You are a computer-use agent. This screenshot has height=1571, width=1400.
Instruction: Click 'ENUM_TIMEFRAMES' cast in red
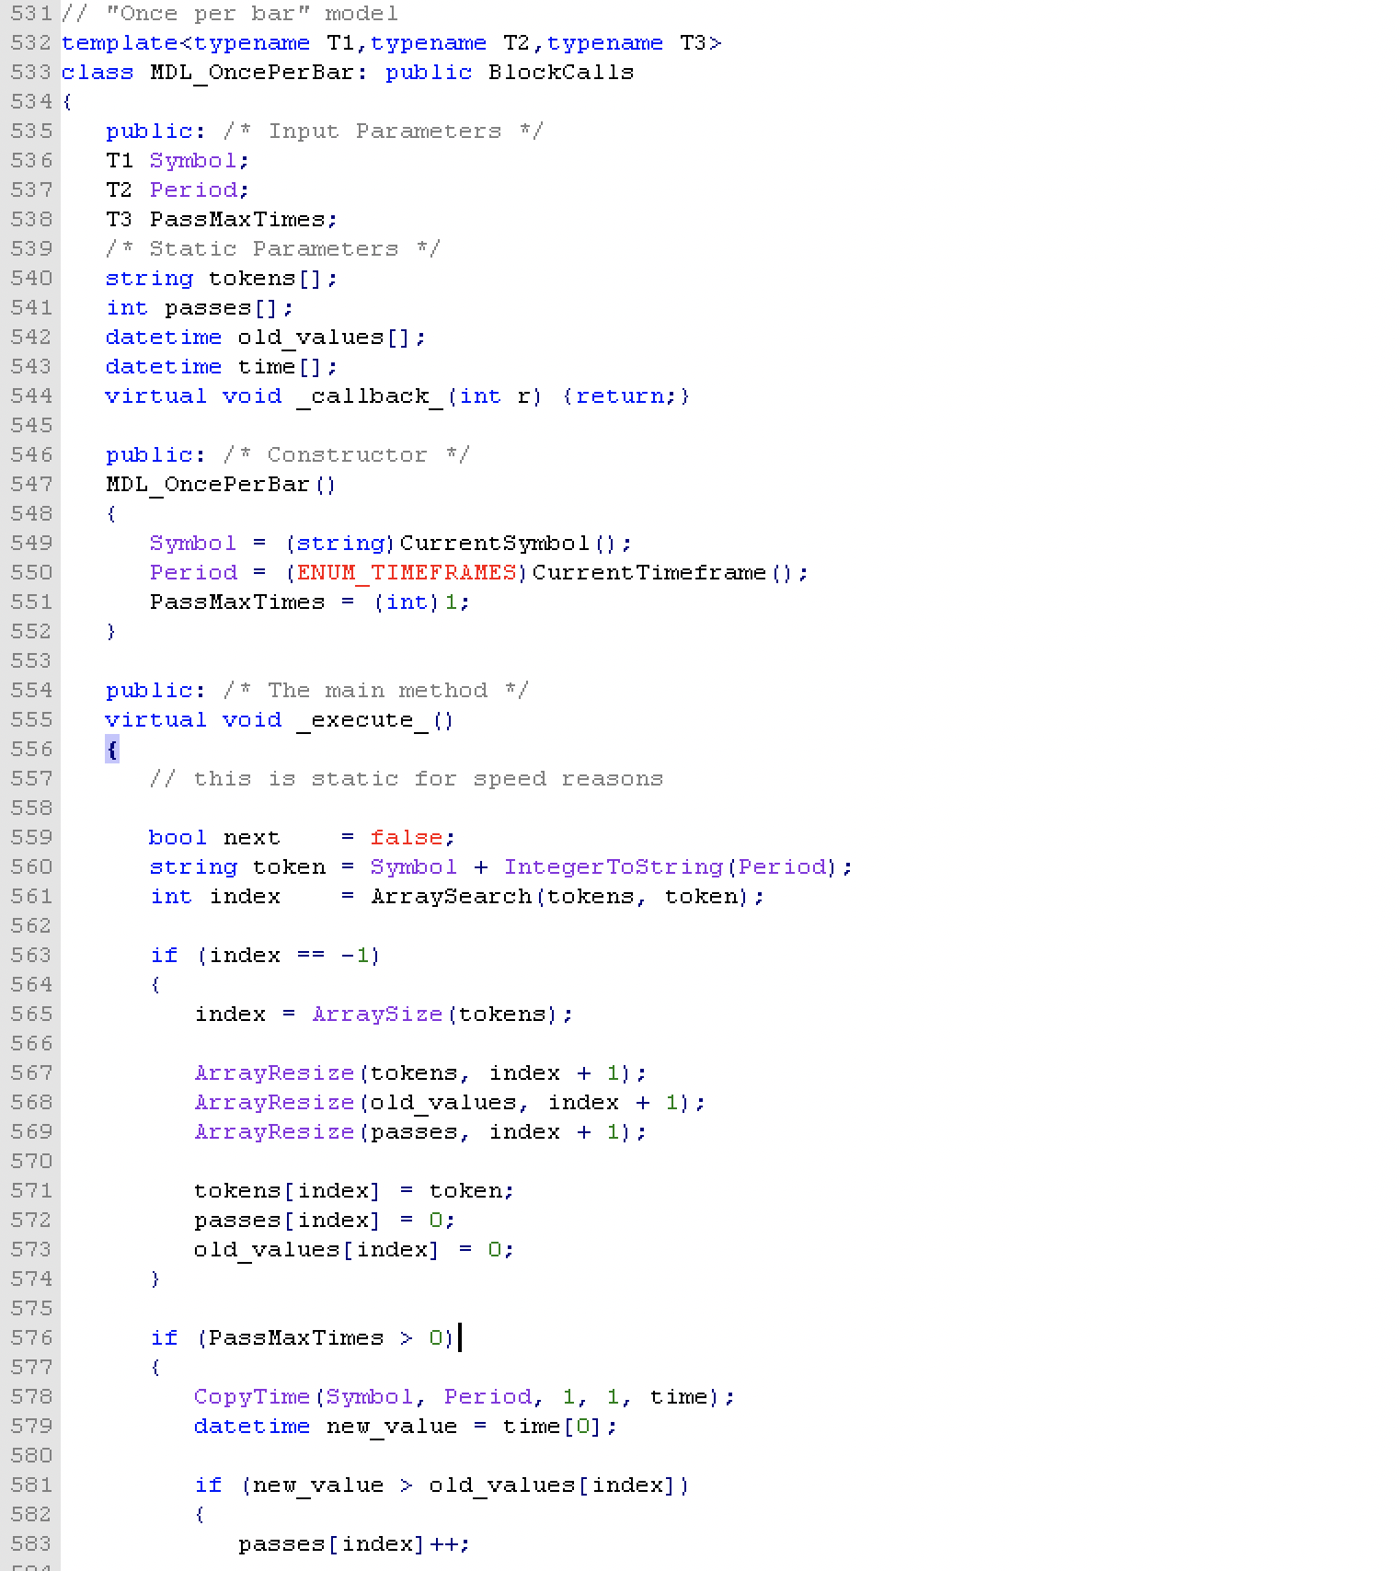tap(407, 573)
